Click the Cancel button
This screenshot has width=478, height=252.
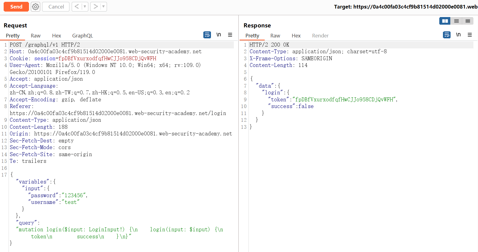pos(56,7)
